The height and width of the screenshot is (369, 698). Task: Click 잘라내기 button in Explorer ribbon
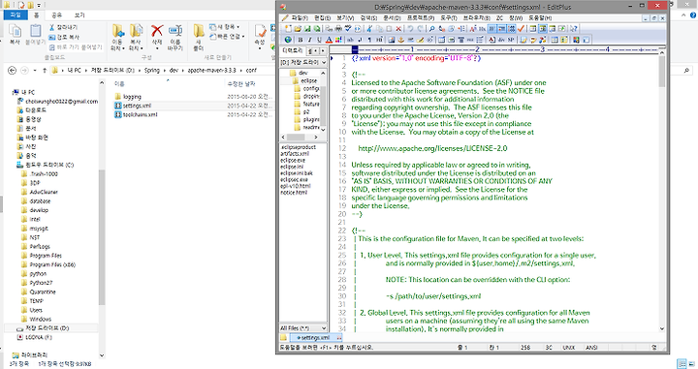(64, 27)
